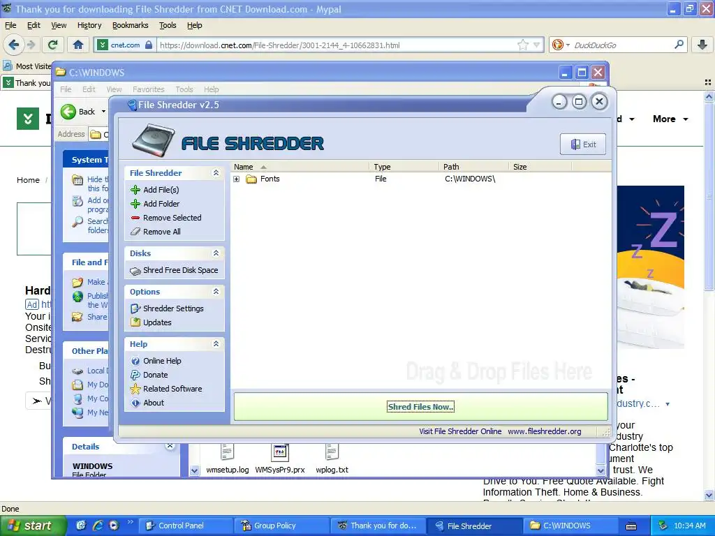
Task: Click the Shred Free Disk Space drive icon
Action: pos(135,271)
